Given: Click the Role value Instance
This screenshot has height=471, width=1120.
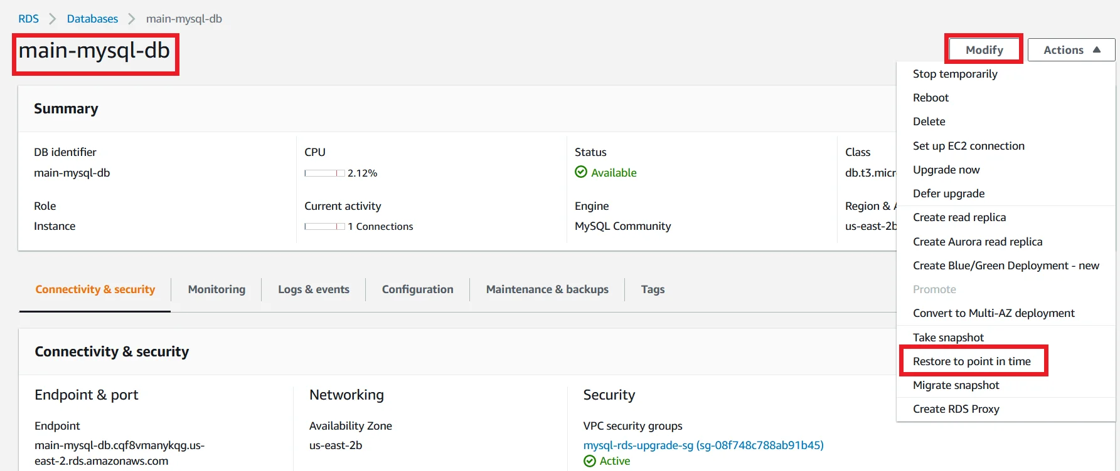Looking at the screenshot, I should [x=55, y=226].
